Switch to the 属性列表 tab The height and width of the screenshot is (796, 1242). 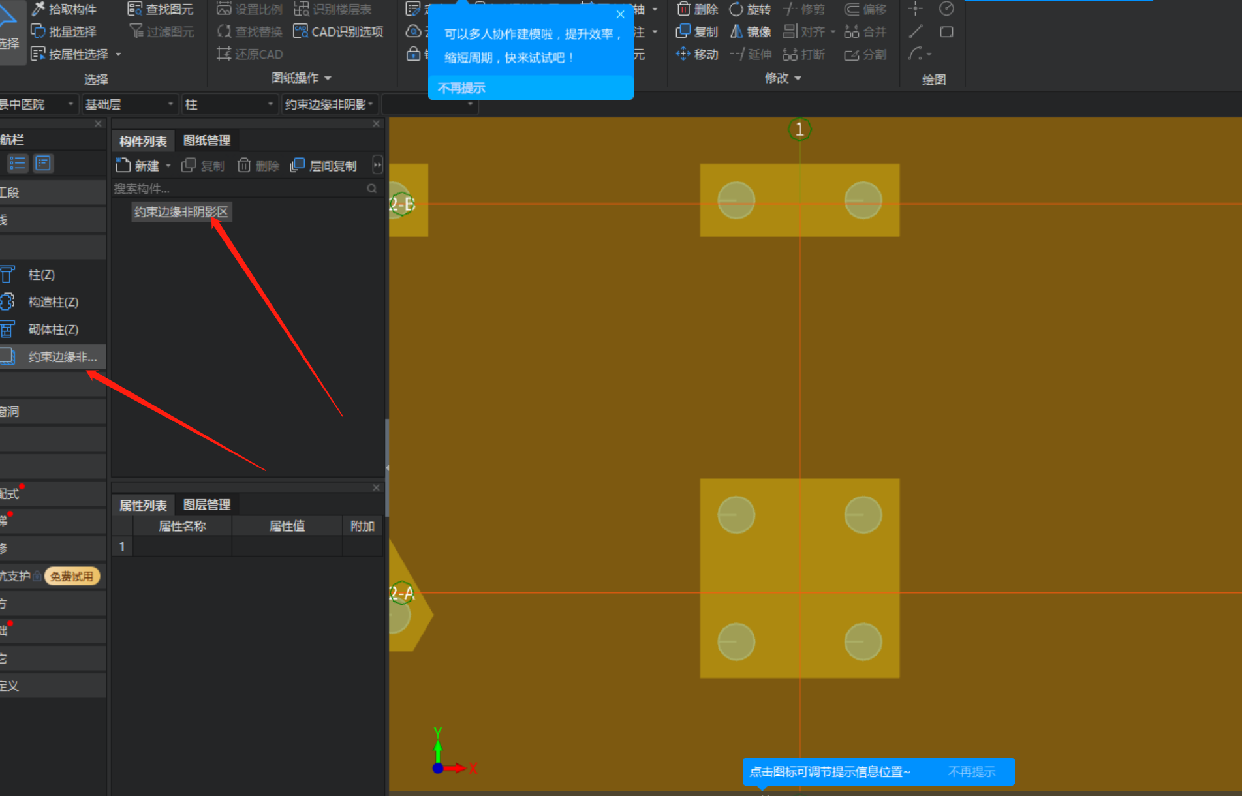(143, 505)
